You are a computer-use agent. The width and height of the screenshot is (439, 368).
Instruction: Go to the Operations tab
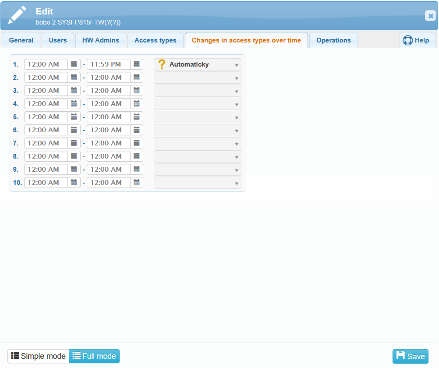(x=333, y=40)
